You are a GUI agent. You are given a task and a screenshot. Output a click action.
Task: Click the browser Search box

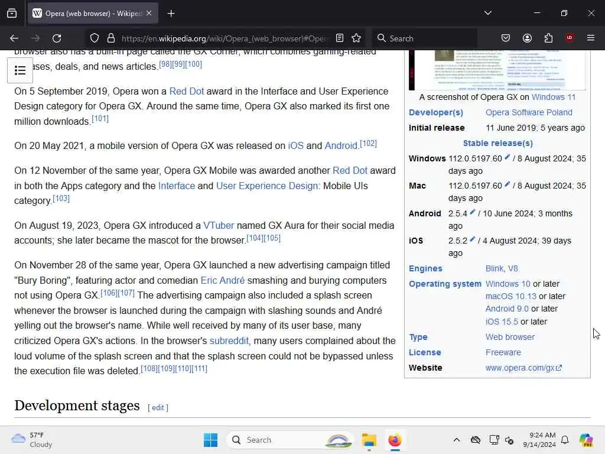[424, 38]
